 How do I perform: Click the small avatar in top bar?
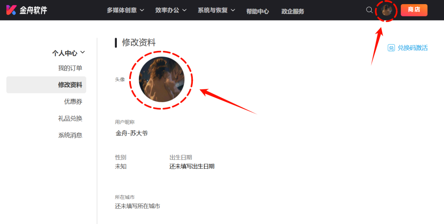point(386,10)
